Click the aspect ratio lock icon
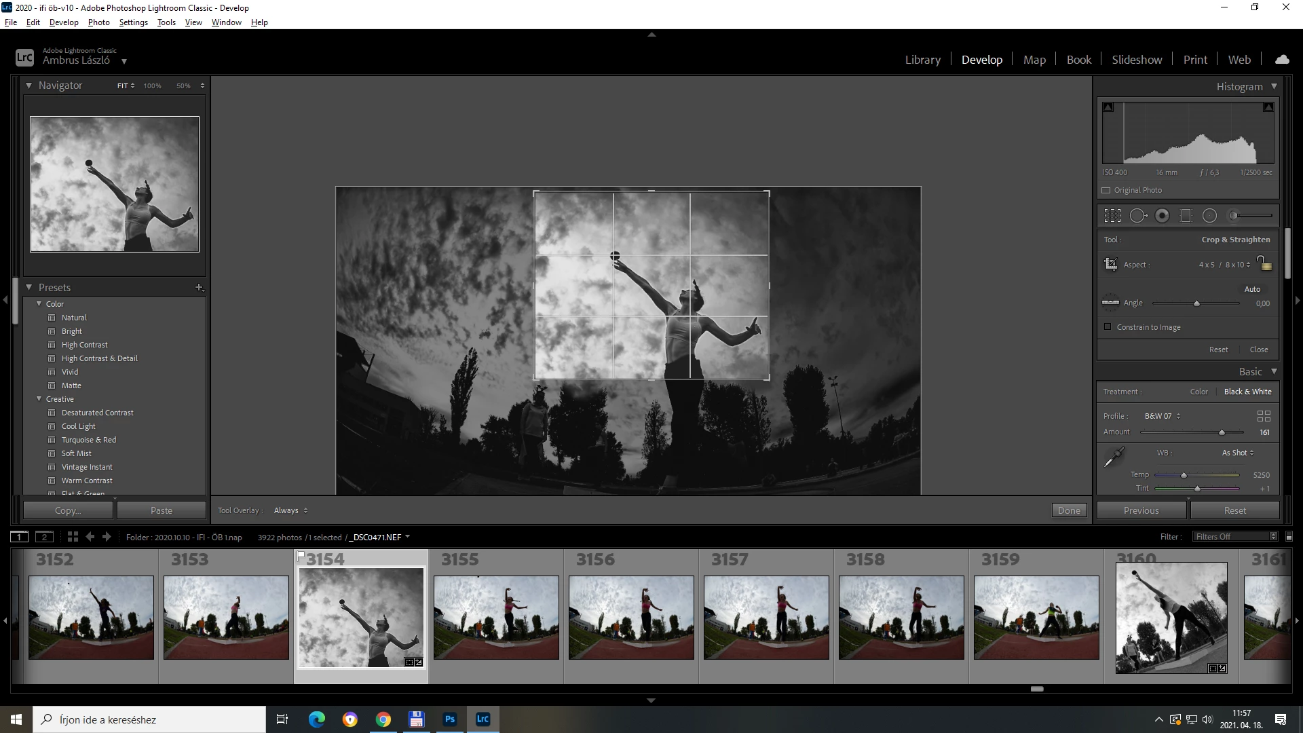 [x=1264, y=263]
